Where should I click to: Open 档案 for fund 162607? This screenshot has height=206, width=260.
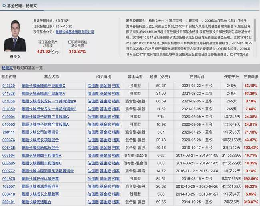click(116, 186)
